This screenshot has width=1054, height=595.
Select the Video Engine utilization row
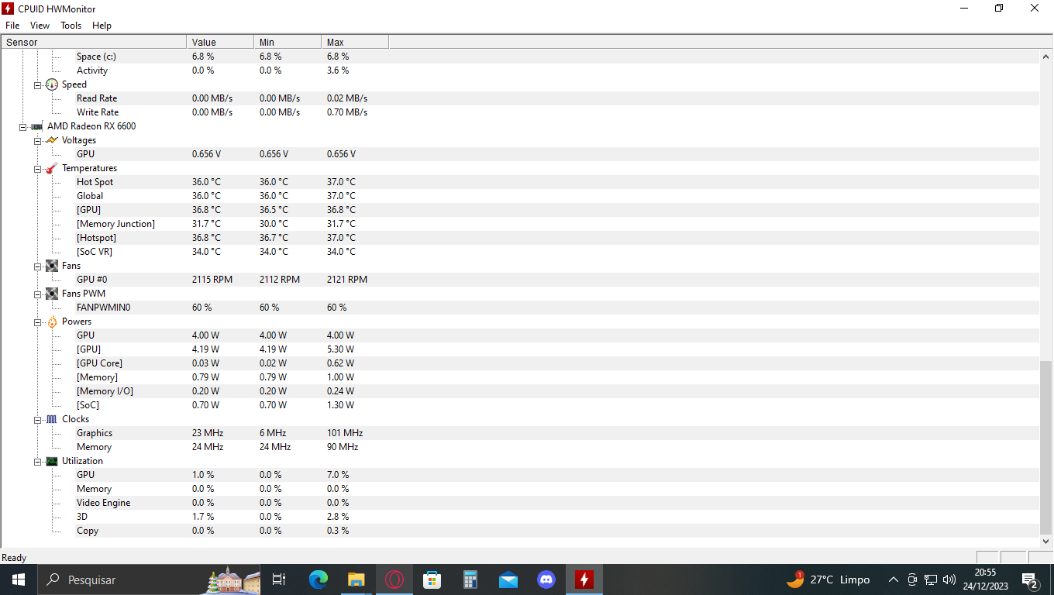(x=520, y=503)
